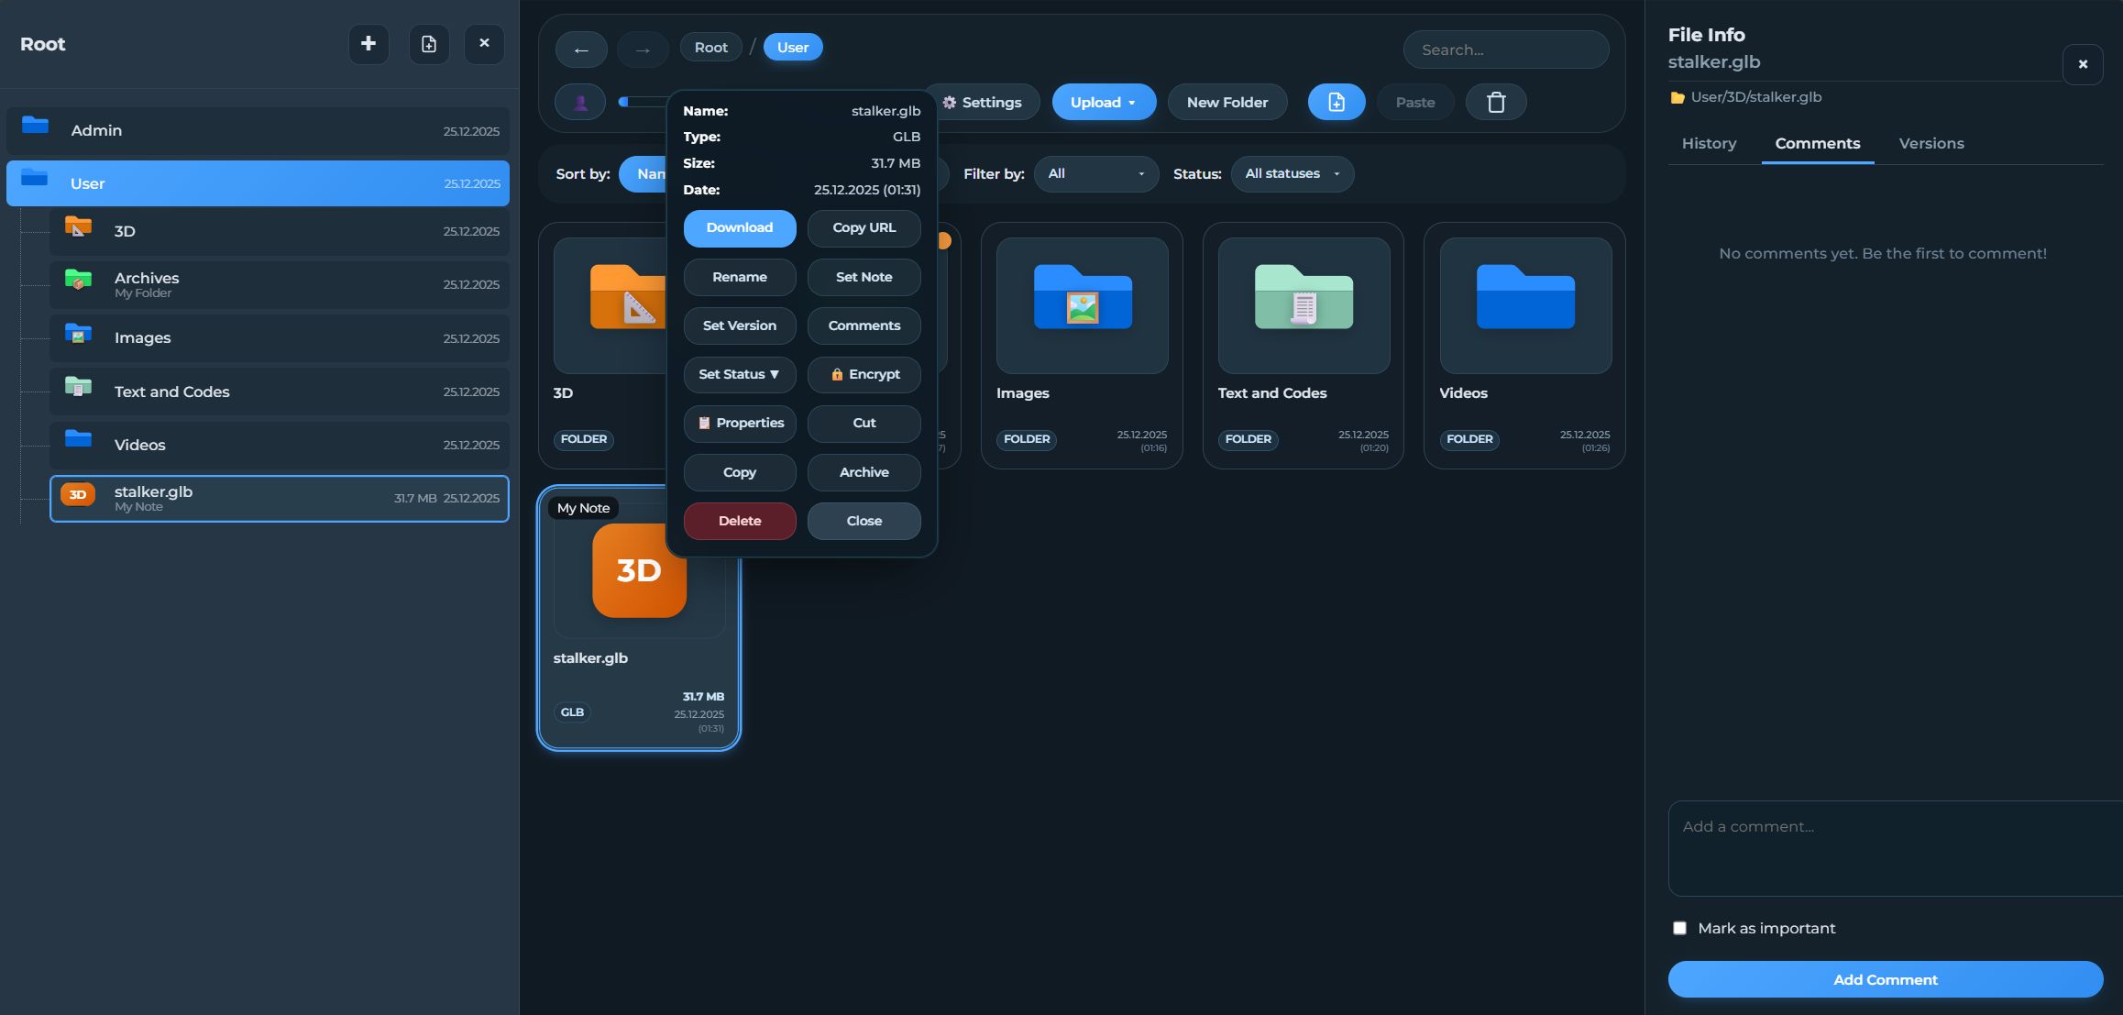Expand the Set Status menu
2123x1015 pixels.
tap(739, 374)
